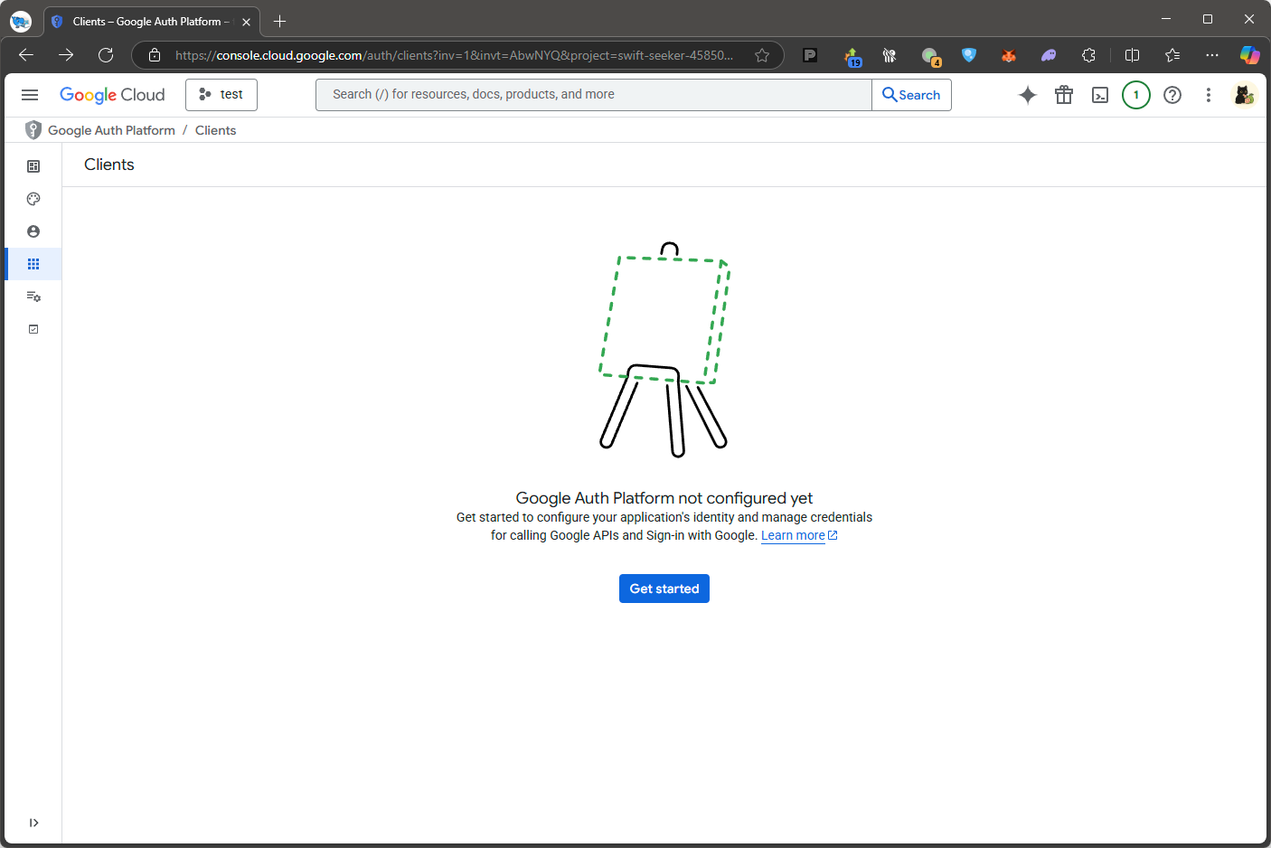The width and height of the screenshot is (1271, 848).
Task: Click the Get started button
Action: [664, 589]
